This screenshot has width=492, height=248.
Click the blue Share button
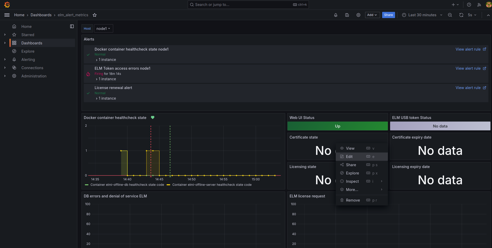click(388, 15)
